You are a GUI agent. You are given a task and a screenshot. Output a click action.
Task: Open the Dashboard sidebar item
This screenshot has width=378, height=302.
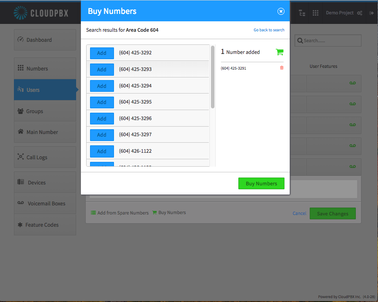pos(45,40)
